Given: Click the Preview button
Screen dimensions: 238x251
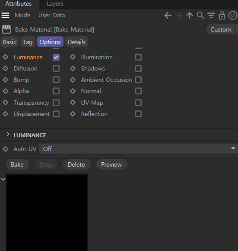Looking at the screenshot, I should (111, 164).
